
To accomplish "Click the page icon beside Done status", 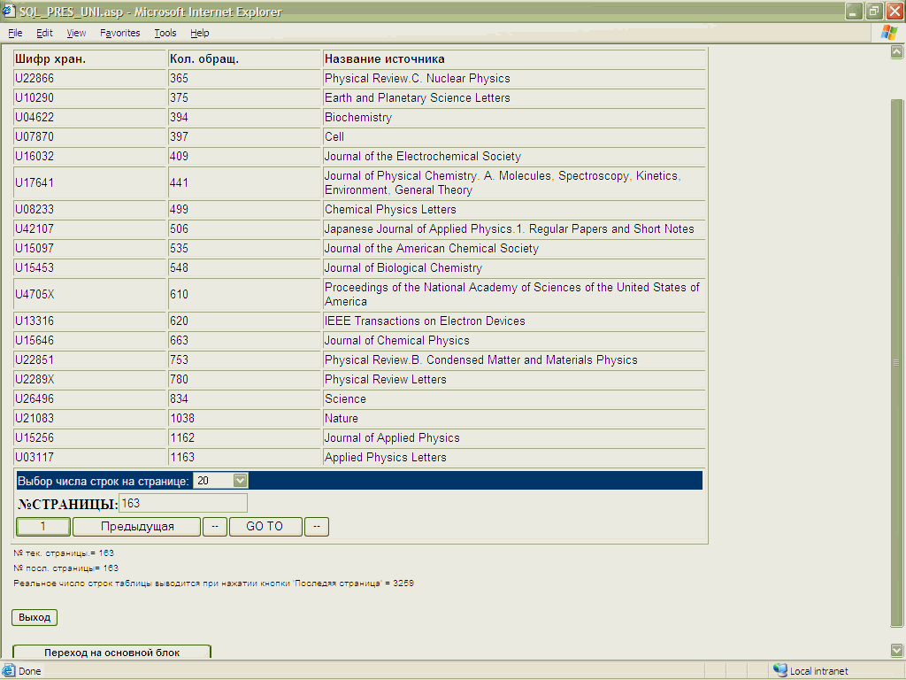I will coord(9,670).
